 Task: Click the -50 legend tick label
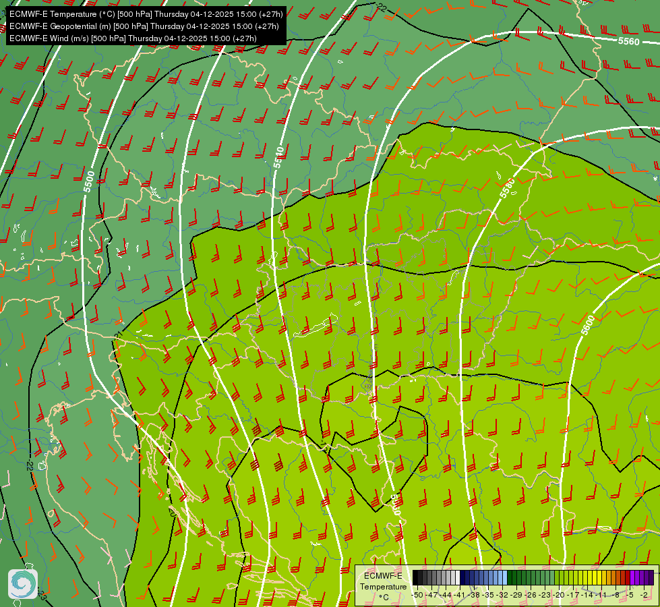(417, 596)
